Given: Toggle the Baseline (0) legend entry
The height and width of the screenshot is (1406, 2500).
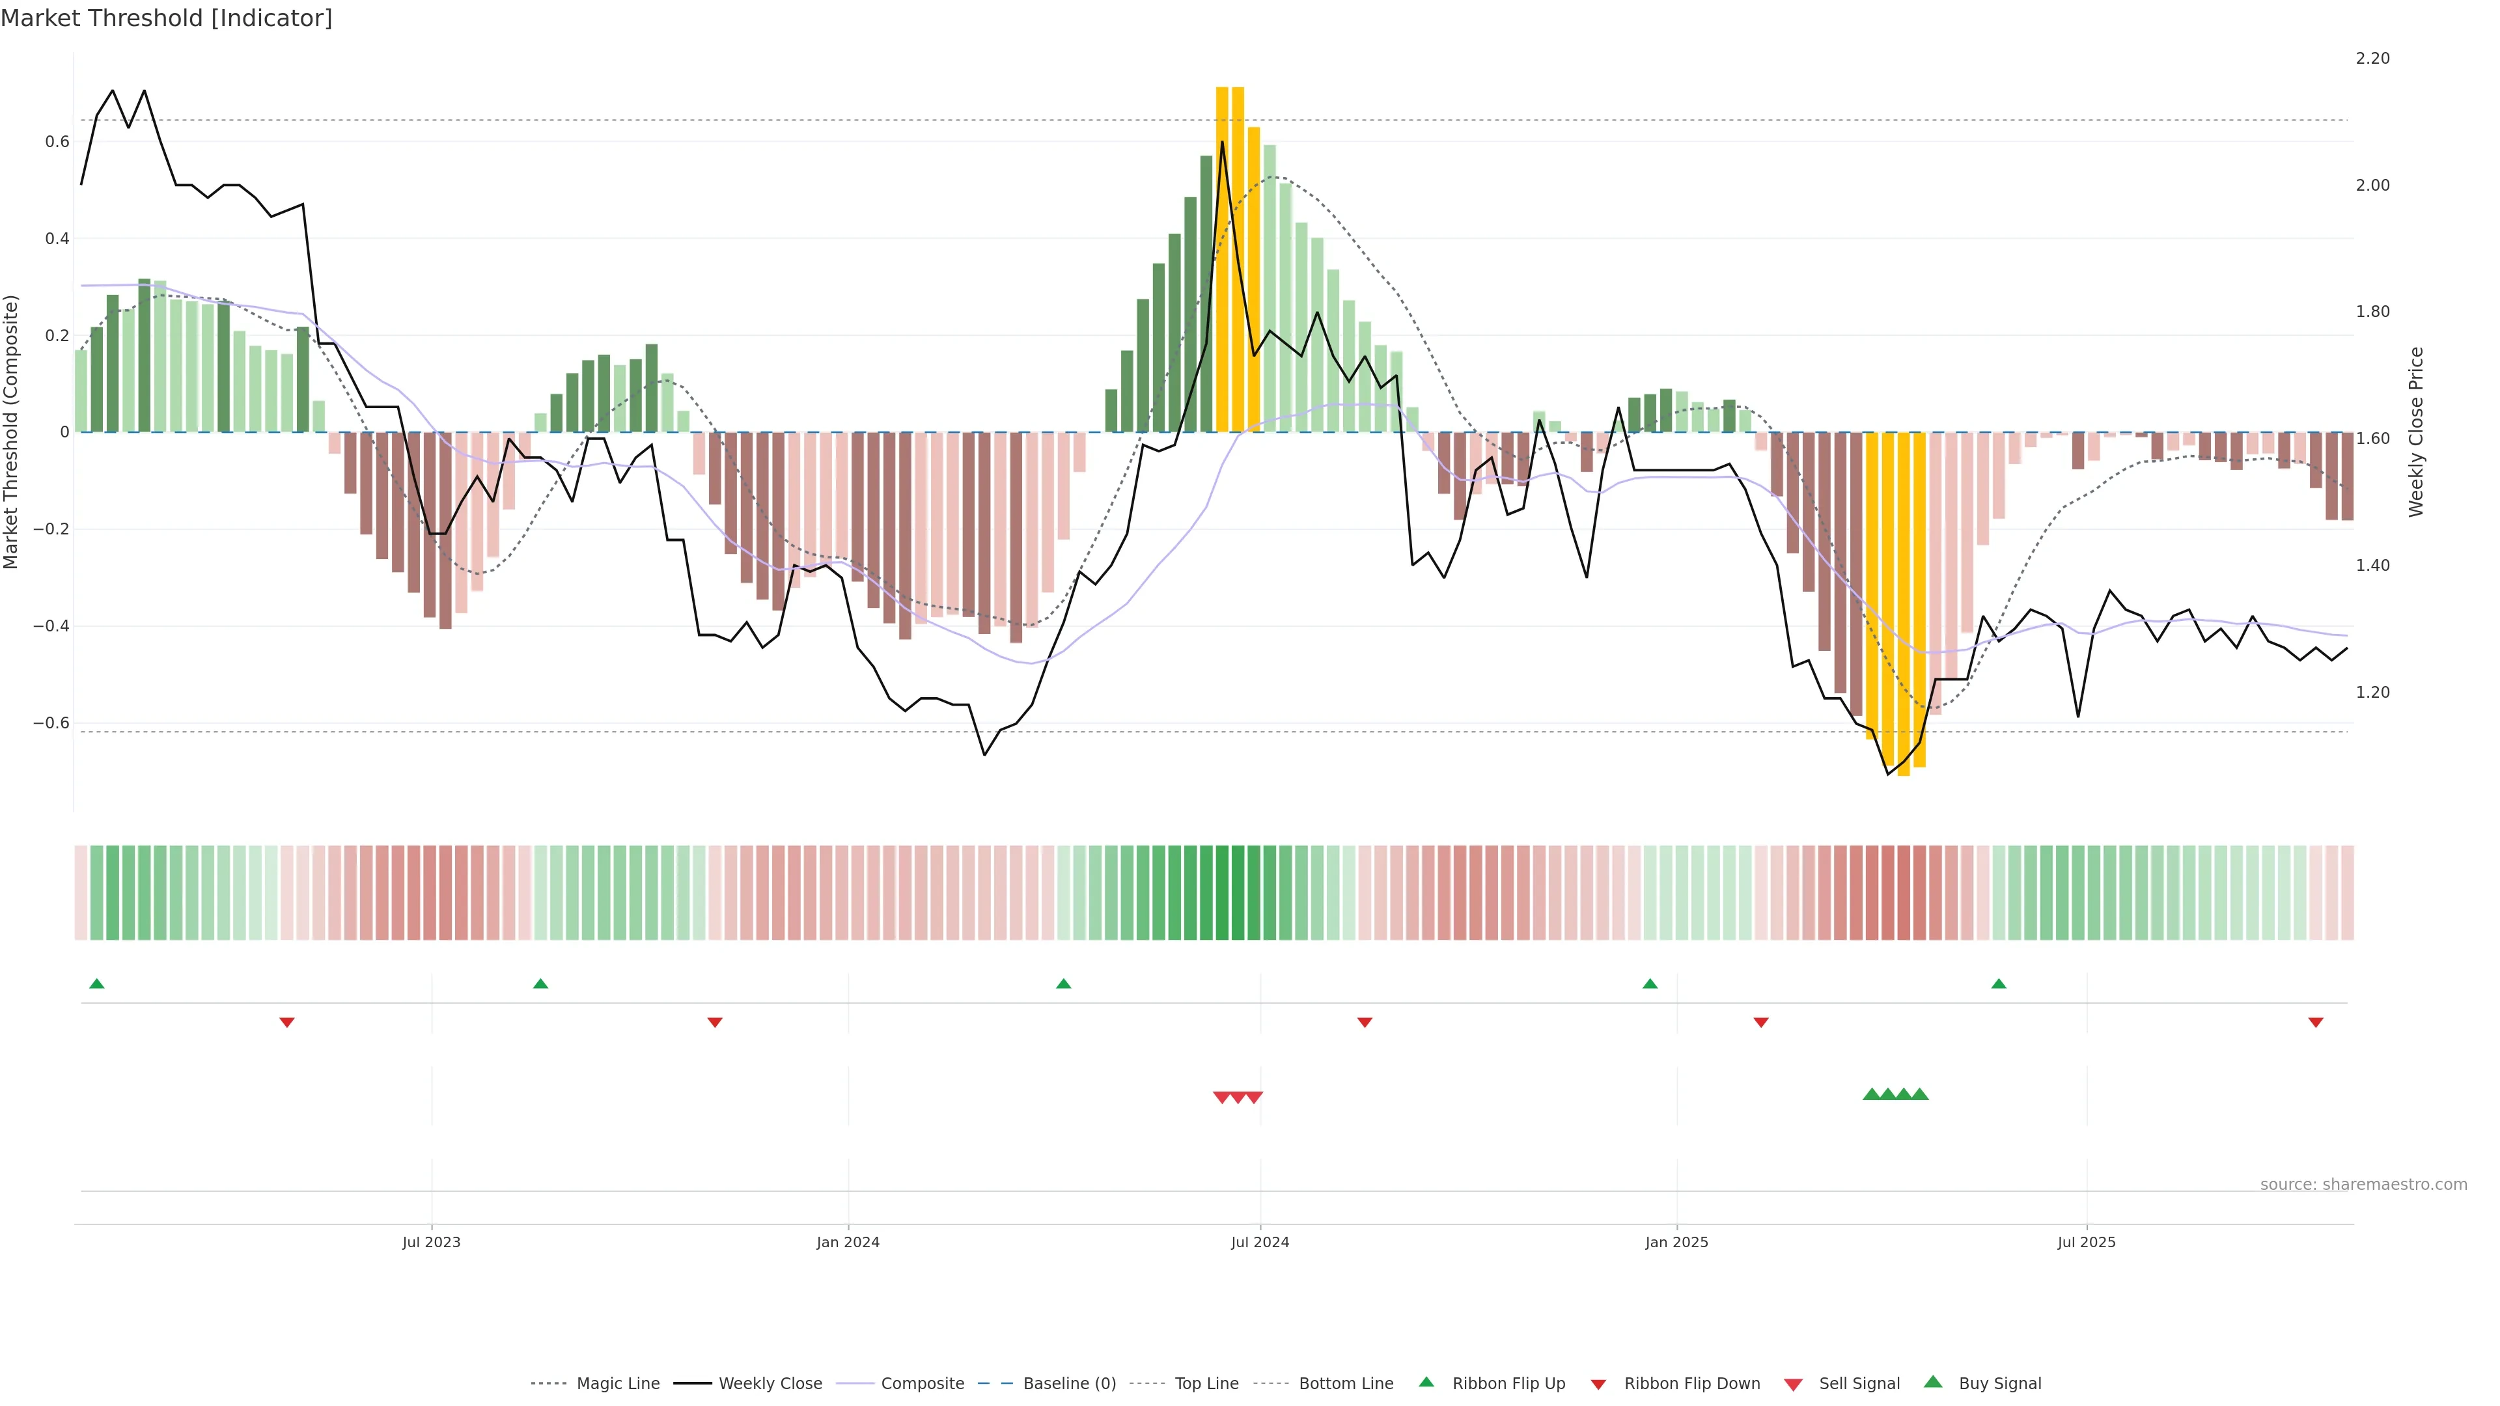Looking at the screenshot, I should [x=1070, y=1384].
